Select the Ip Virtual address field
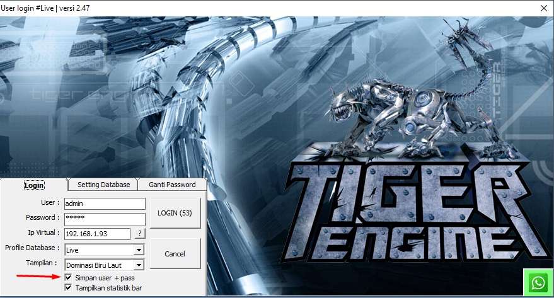The height and width of the screenshot is (298, 554). pos(96,234)
